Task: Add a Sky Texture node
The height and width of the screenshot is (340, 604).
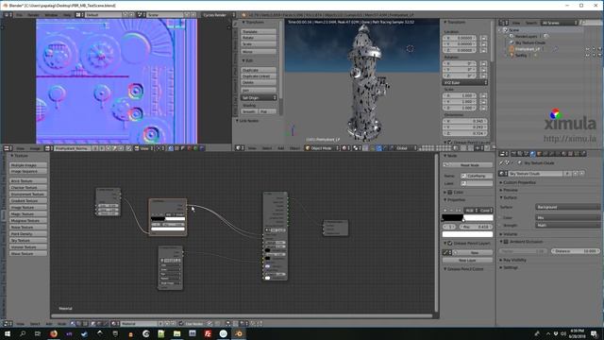Action: click(28, 240)
